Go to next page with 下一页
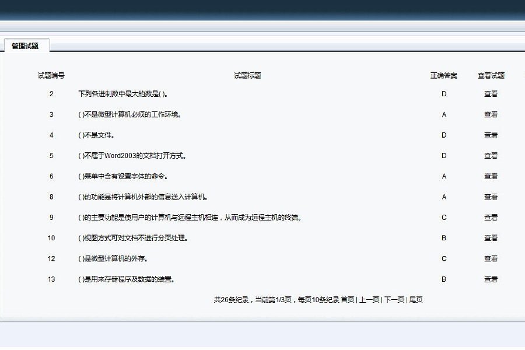The width and height of the screenshot is (525, 350). [394, 300]
